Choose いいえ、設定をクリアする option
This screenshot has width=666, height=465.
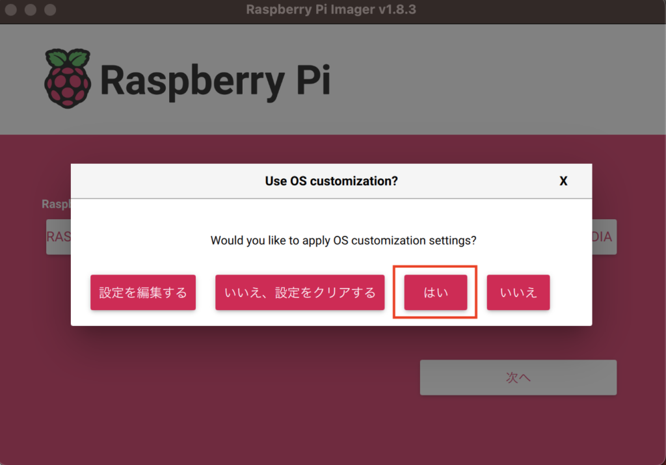(300, 292)
